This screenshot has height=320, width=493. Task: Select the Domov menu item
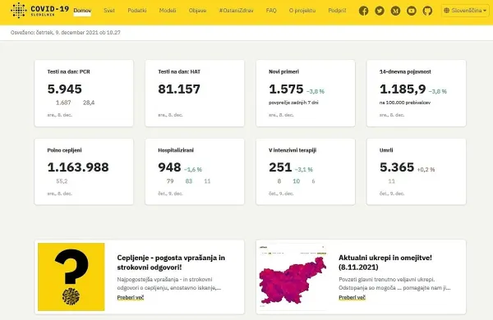82,11
